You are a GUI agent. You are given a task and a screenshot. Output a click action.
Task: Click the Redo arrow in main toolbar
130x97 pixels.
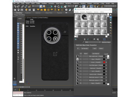(18, 6)
